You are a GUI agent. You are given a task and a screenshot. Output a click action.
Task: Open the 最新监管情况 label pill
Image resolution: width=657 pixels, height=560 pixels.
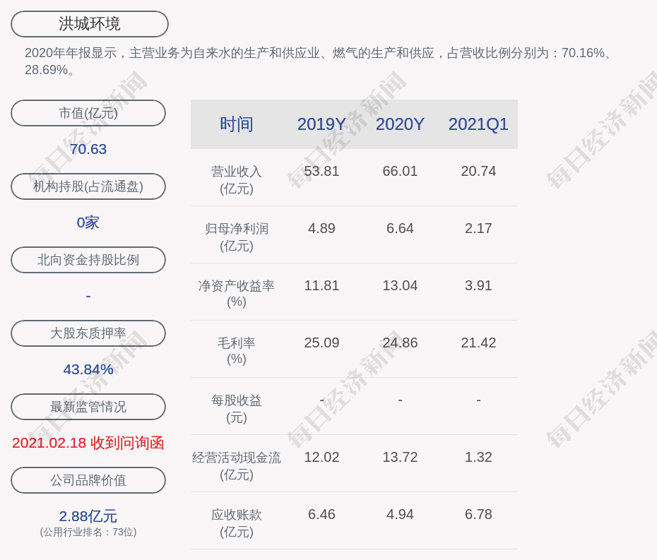88,407
